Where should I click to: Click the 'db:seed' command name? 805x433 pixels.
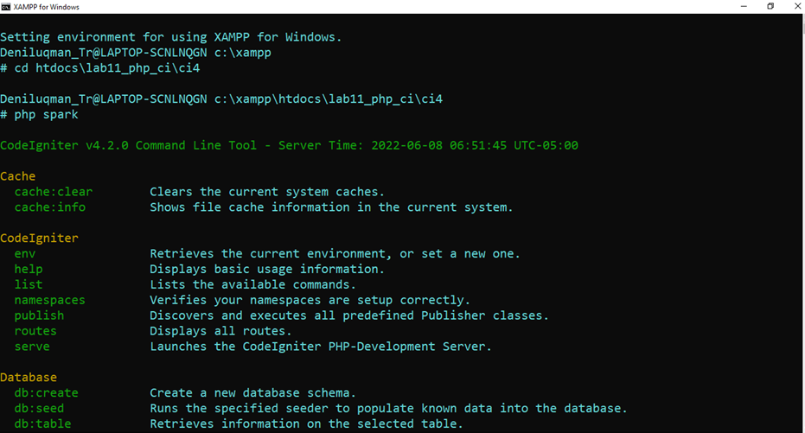(39, 408)
